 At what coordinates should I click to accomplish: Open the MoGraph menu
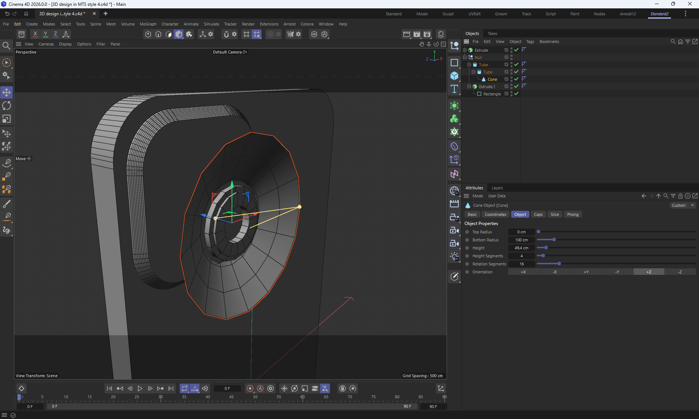click(x=148, y=24)
